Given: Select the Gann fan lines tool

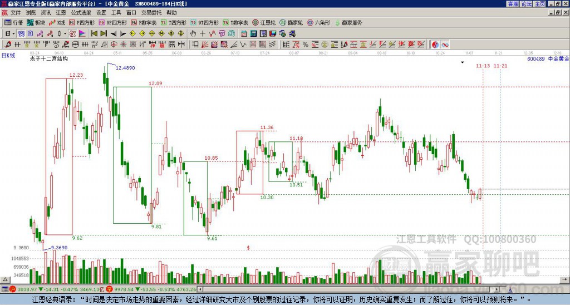Looking at the screenshot, I should click(x=205, y=45).
